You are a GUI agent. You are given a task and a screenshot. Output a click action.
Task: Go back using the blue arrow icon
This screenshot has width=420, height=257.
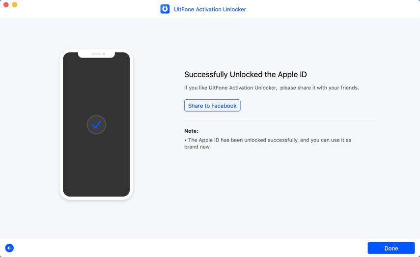tap(9, 248)
